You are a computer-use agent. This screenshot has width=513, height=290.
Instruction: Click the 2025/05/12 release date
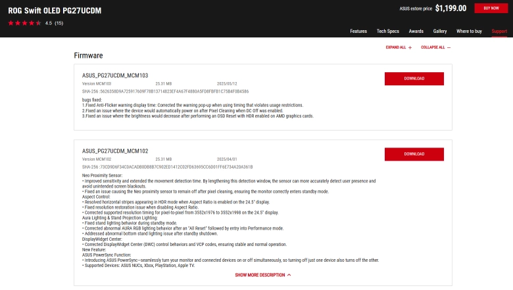(x=227, y=84)
